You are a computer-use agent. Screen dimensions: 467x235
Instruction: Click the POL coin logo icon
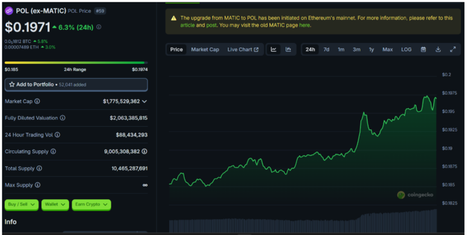click(x=9, y=10)
